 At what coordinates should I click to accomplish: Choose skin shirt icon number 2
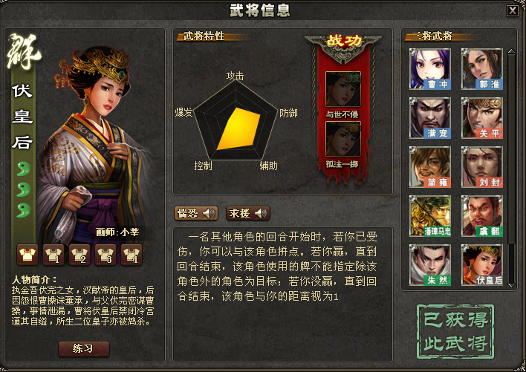[79, 255]
